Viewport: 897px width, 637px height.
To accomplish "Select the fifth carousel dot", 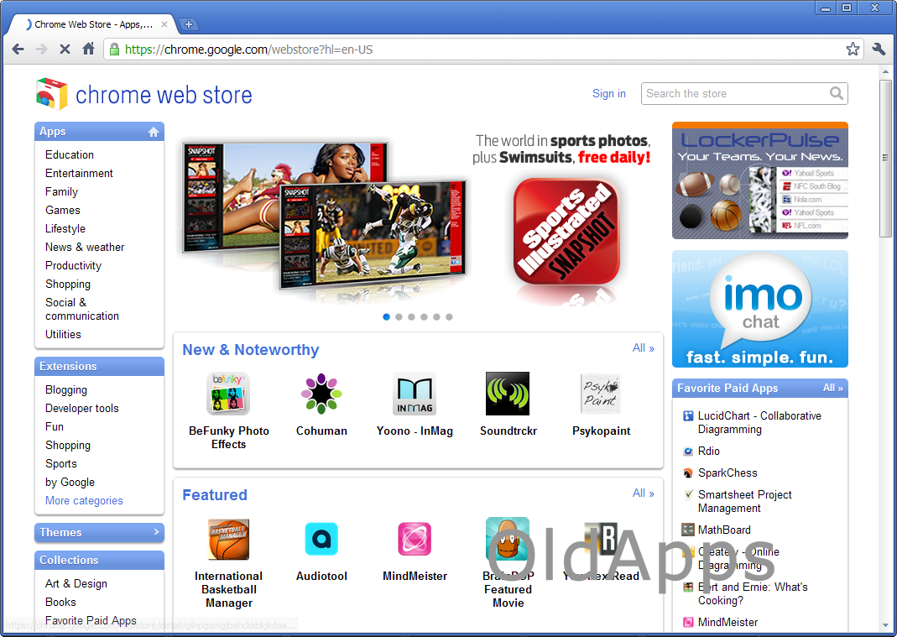I will click(x=436, y=317).
